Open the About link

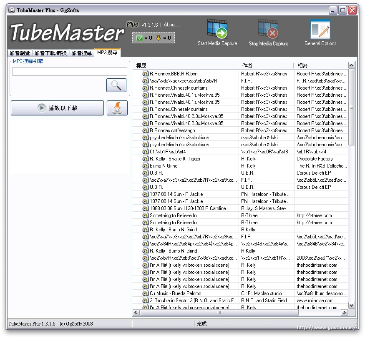click(x=172, y=25)
